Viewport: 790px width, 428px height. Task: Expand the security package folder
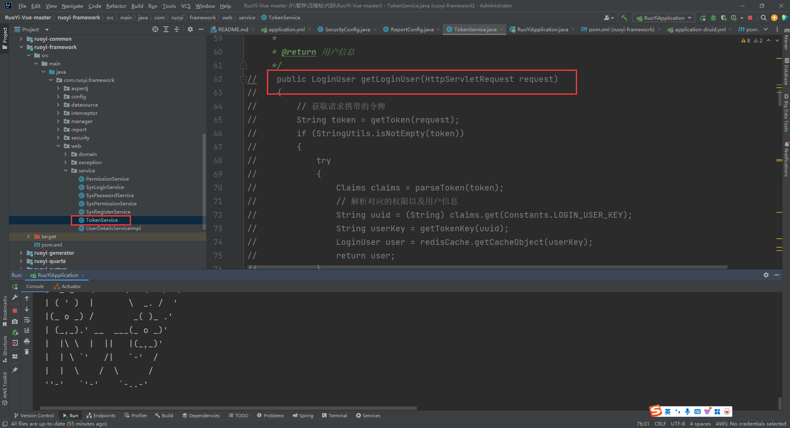(58, 137)
